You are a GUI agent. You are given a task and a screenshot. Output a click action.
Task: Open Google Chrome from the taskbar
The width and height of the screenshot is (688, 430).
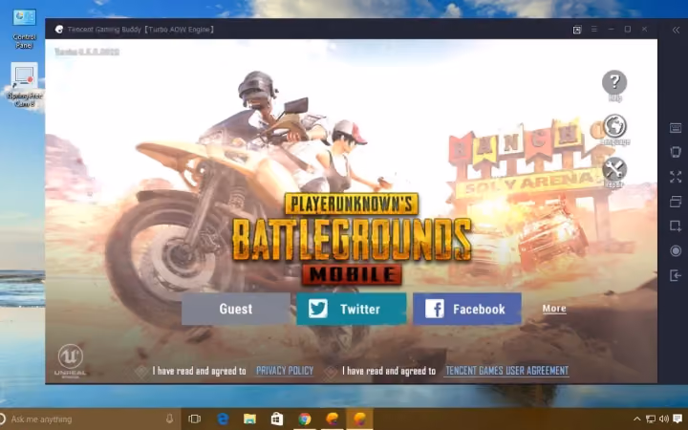305,419
